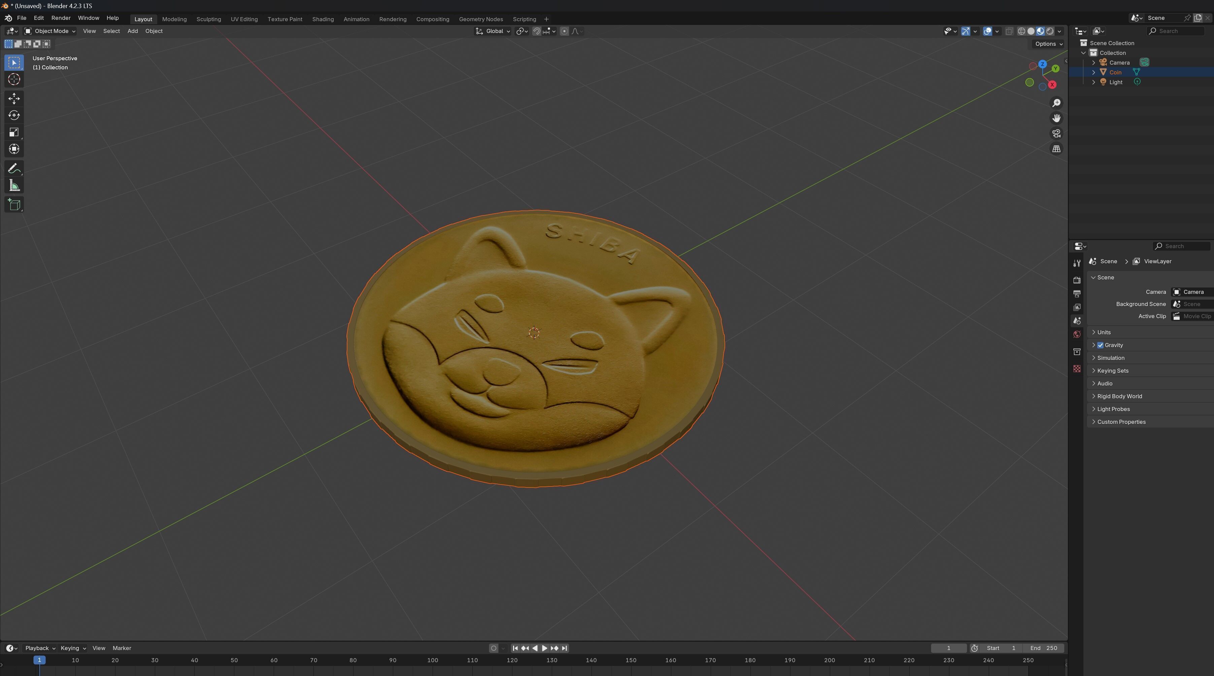1214x676 pixels.
Task: Switch to the Sculpting workspace tab
Action: [209, 19]
